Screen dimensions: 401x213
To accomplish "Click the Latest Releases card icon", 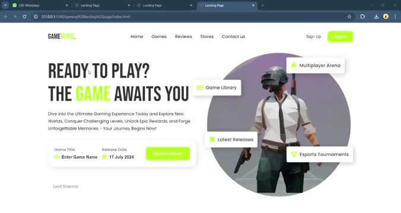I will click(212, 139).
